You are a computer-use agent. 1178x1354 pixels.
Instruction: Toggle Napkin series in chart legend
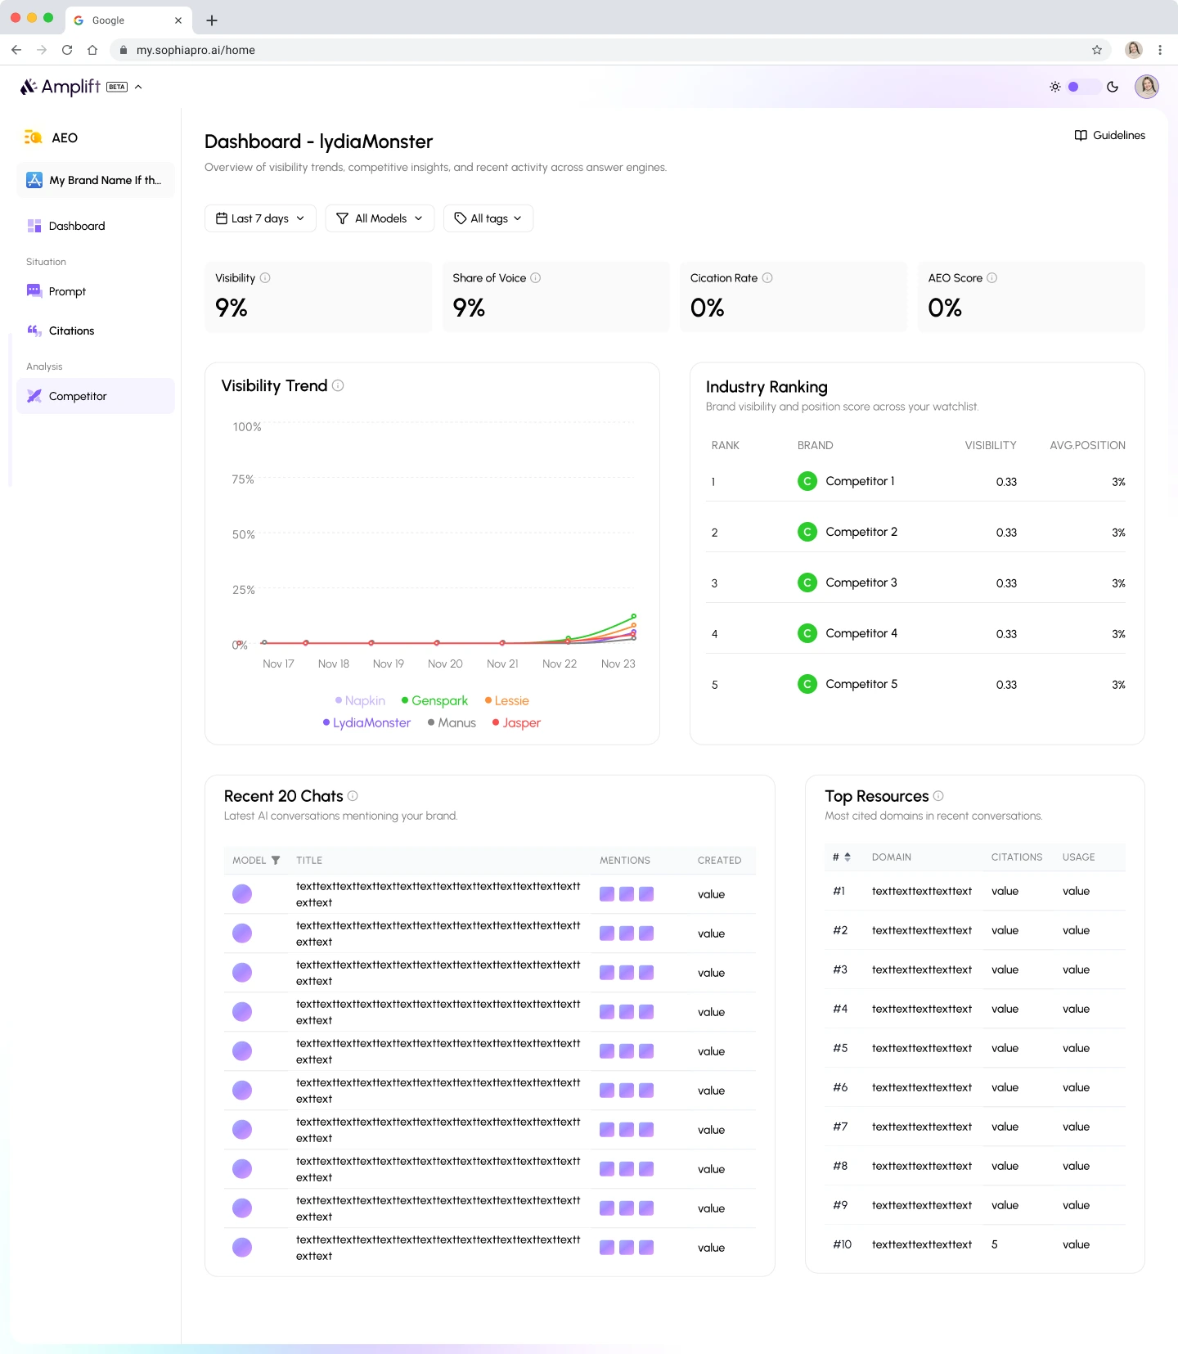(x=360, y=700)
